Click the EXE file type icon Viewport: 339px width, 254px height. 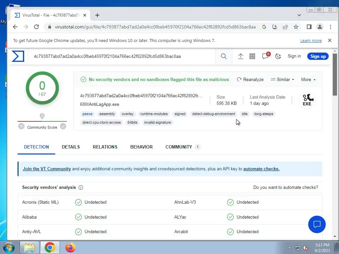pos(307,100)
